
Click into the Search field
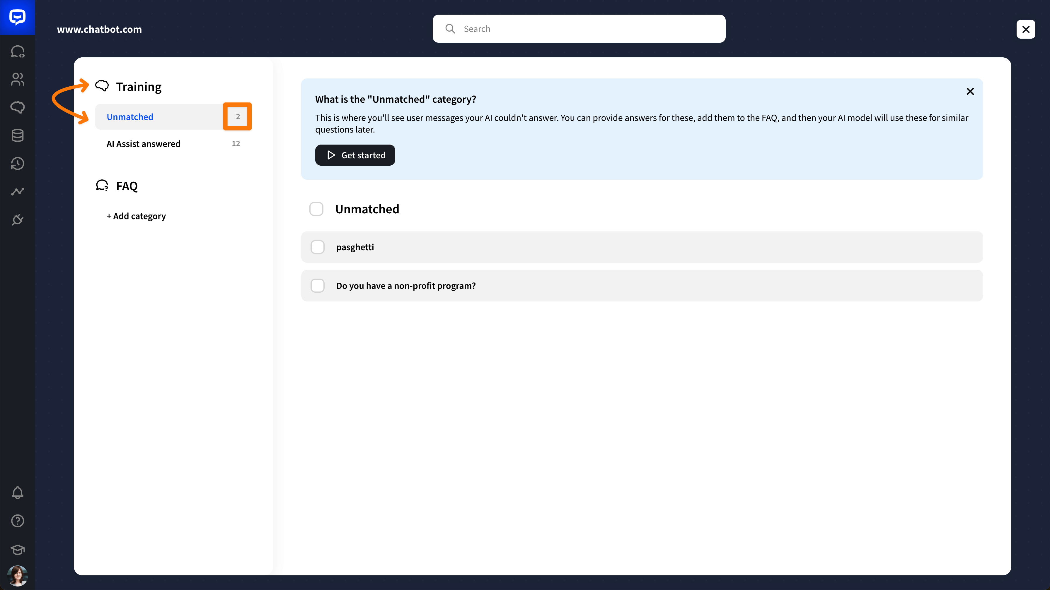point(579,29)
